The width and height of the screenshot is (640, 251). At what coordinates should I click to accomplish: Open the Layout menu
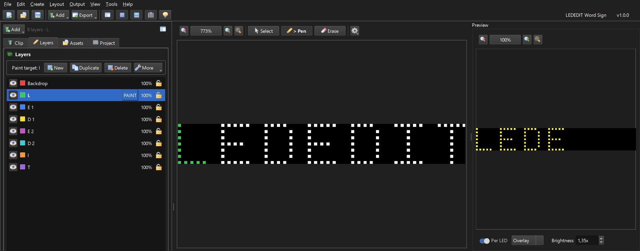pyautogui.click(x=57, y=4)
